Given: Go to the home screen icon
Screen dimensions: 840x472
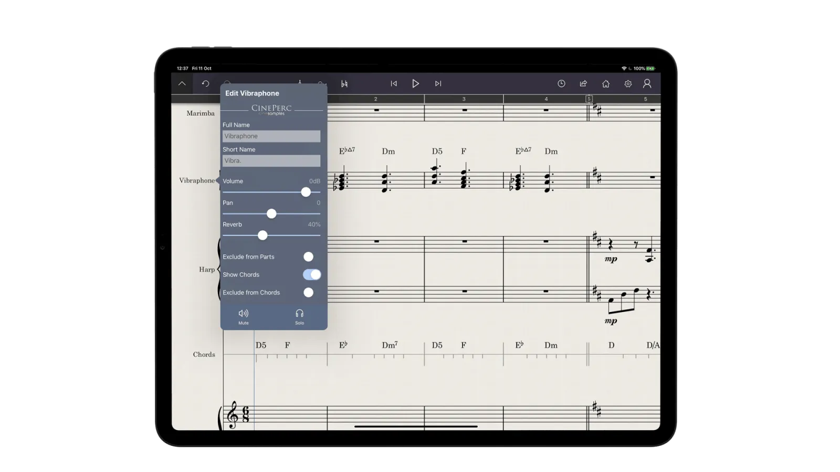Looking at the screenshot, I should [x=606, y=83].
